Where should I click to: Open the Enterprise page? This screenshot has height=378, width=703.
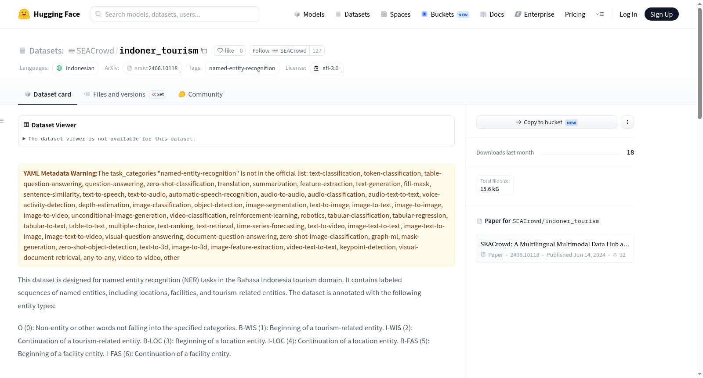534,14
